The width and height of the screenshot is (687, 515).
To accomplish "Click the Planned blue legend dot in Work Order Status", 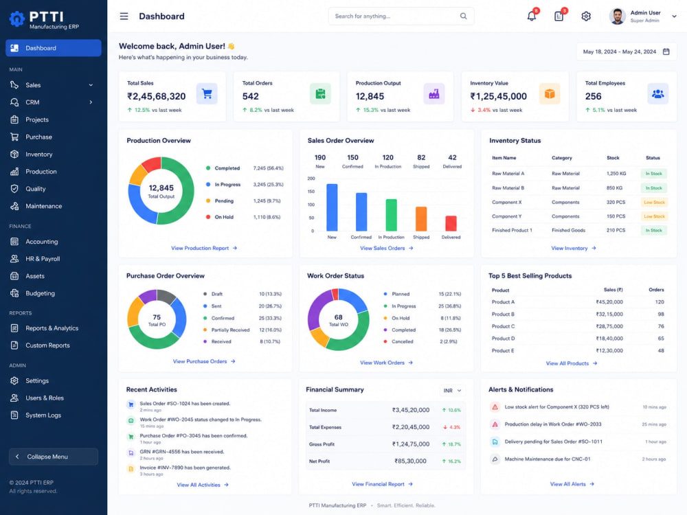I will click(385, 294).
